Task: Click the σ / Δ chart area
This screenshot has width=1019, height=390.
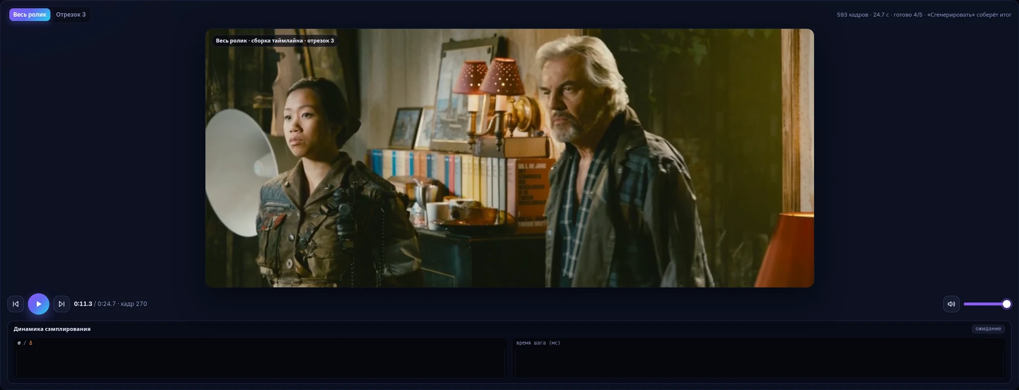Action: 260,358
